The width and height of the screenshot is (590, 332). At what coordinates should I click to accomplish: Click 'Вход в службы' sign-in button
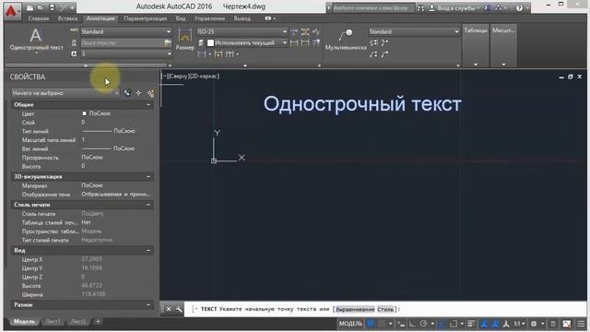click(455, 7)
